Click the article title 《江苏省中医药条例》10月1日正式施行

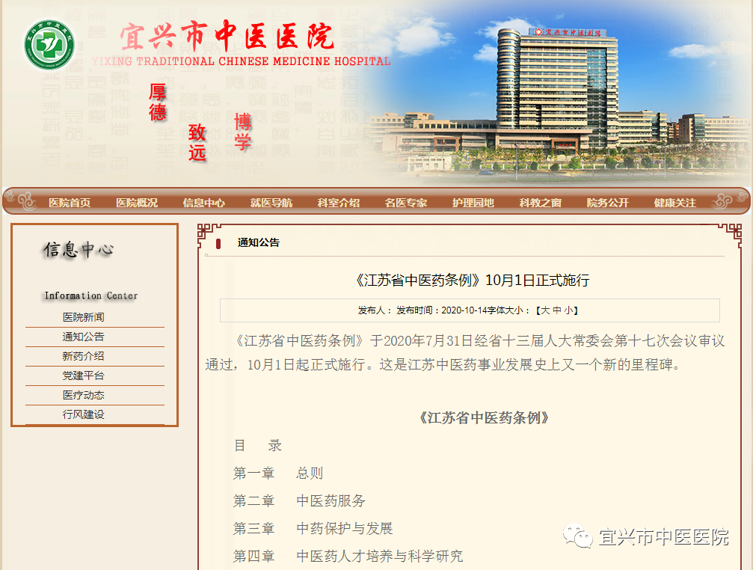472,280
